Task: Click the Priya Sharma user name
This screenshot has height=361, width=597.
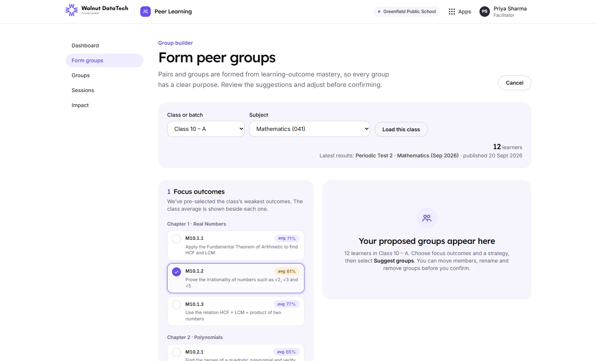Action: [x=510, y=9]
